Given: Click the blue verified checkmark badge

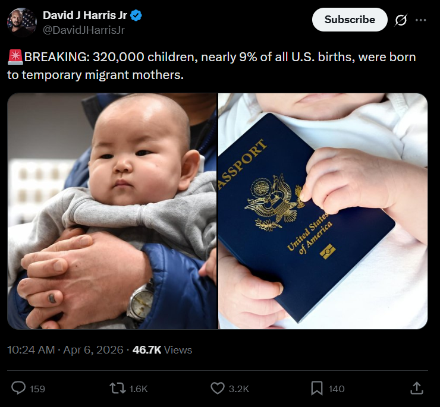Looking at the screenshot, I should coord(136,15).
